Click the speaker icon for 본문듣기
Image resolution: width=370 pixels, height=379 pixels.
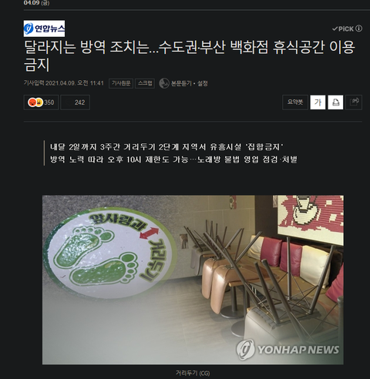tap(164, 83)
